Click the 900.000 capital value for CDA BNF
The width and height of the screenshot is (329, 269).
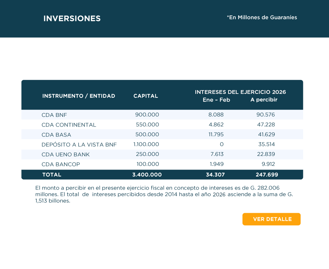147,115
